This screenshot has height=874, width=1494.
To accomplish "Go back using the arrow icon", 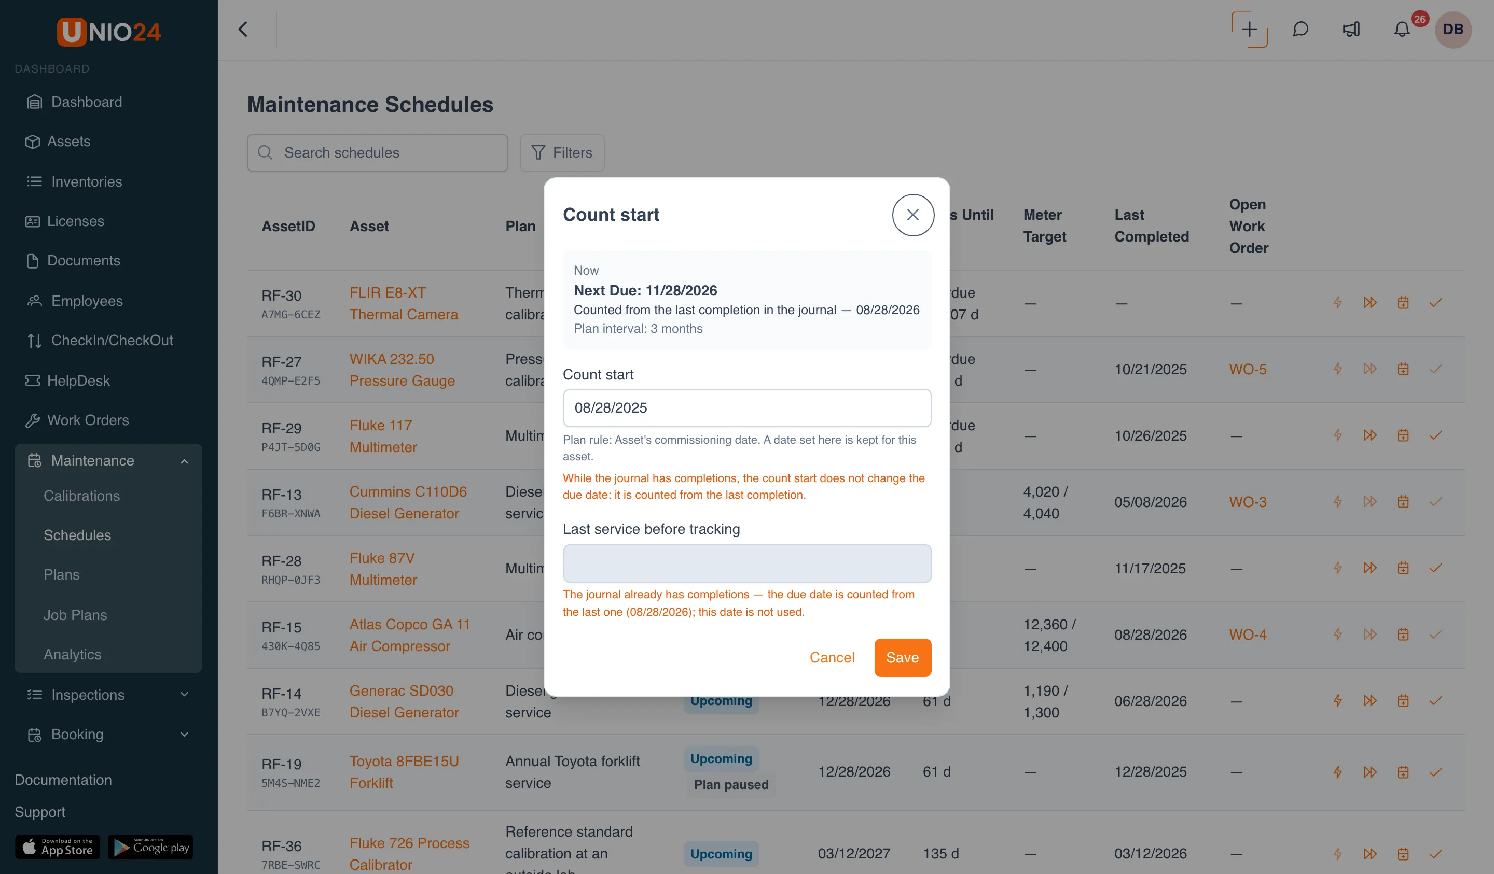I will click(x=243, y=30).
